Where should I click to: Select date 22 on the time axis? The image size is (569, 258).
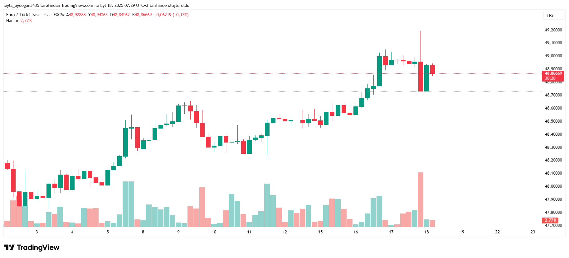coord(497,232)
